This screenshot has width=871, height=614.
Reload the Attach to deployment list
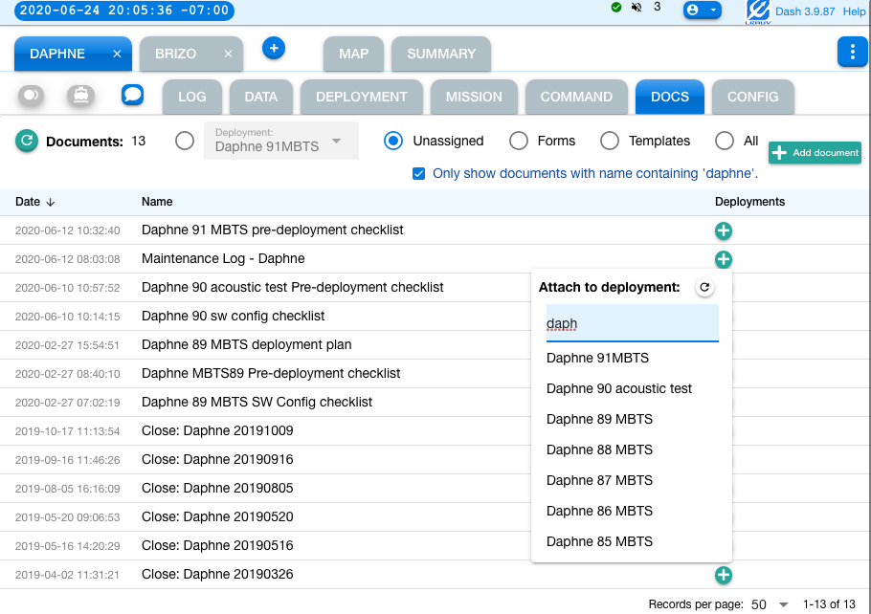(704, 287)
